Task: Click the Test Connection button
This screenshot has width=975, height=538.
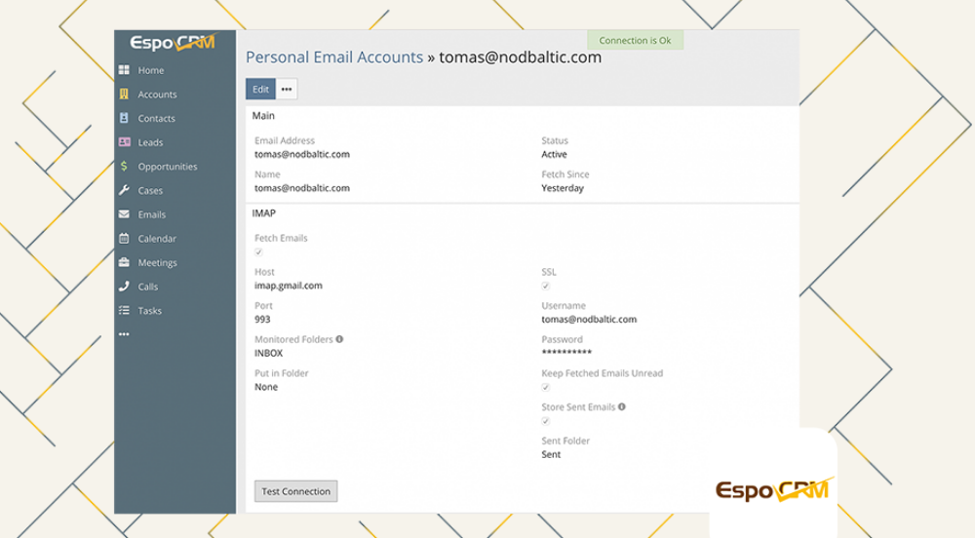Action: pos(296,491)
